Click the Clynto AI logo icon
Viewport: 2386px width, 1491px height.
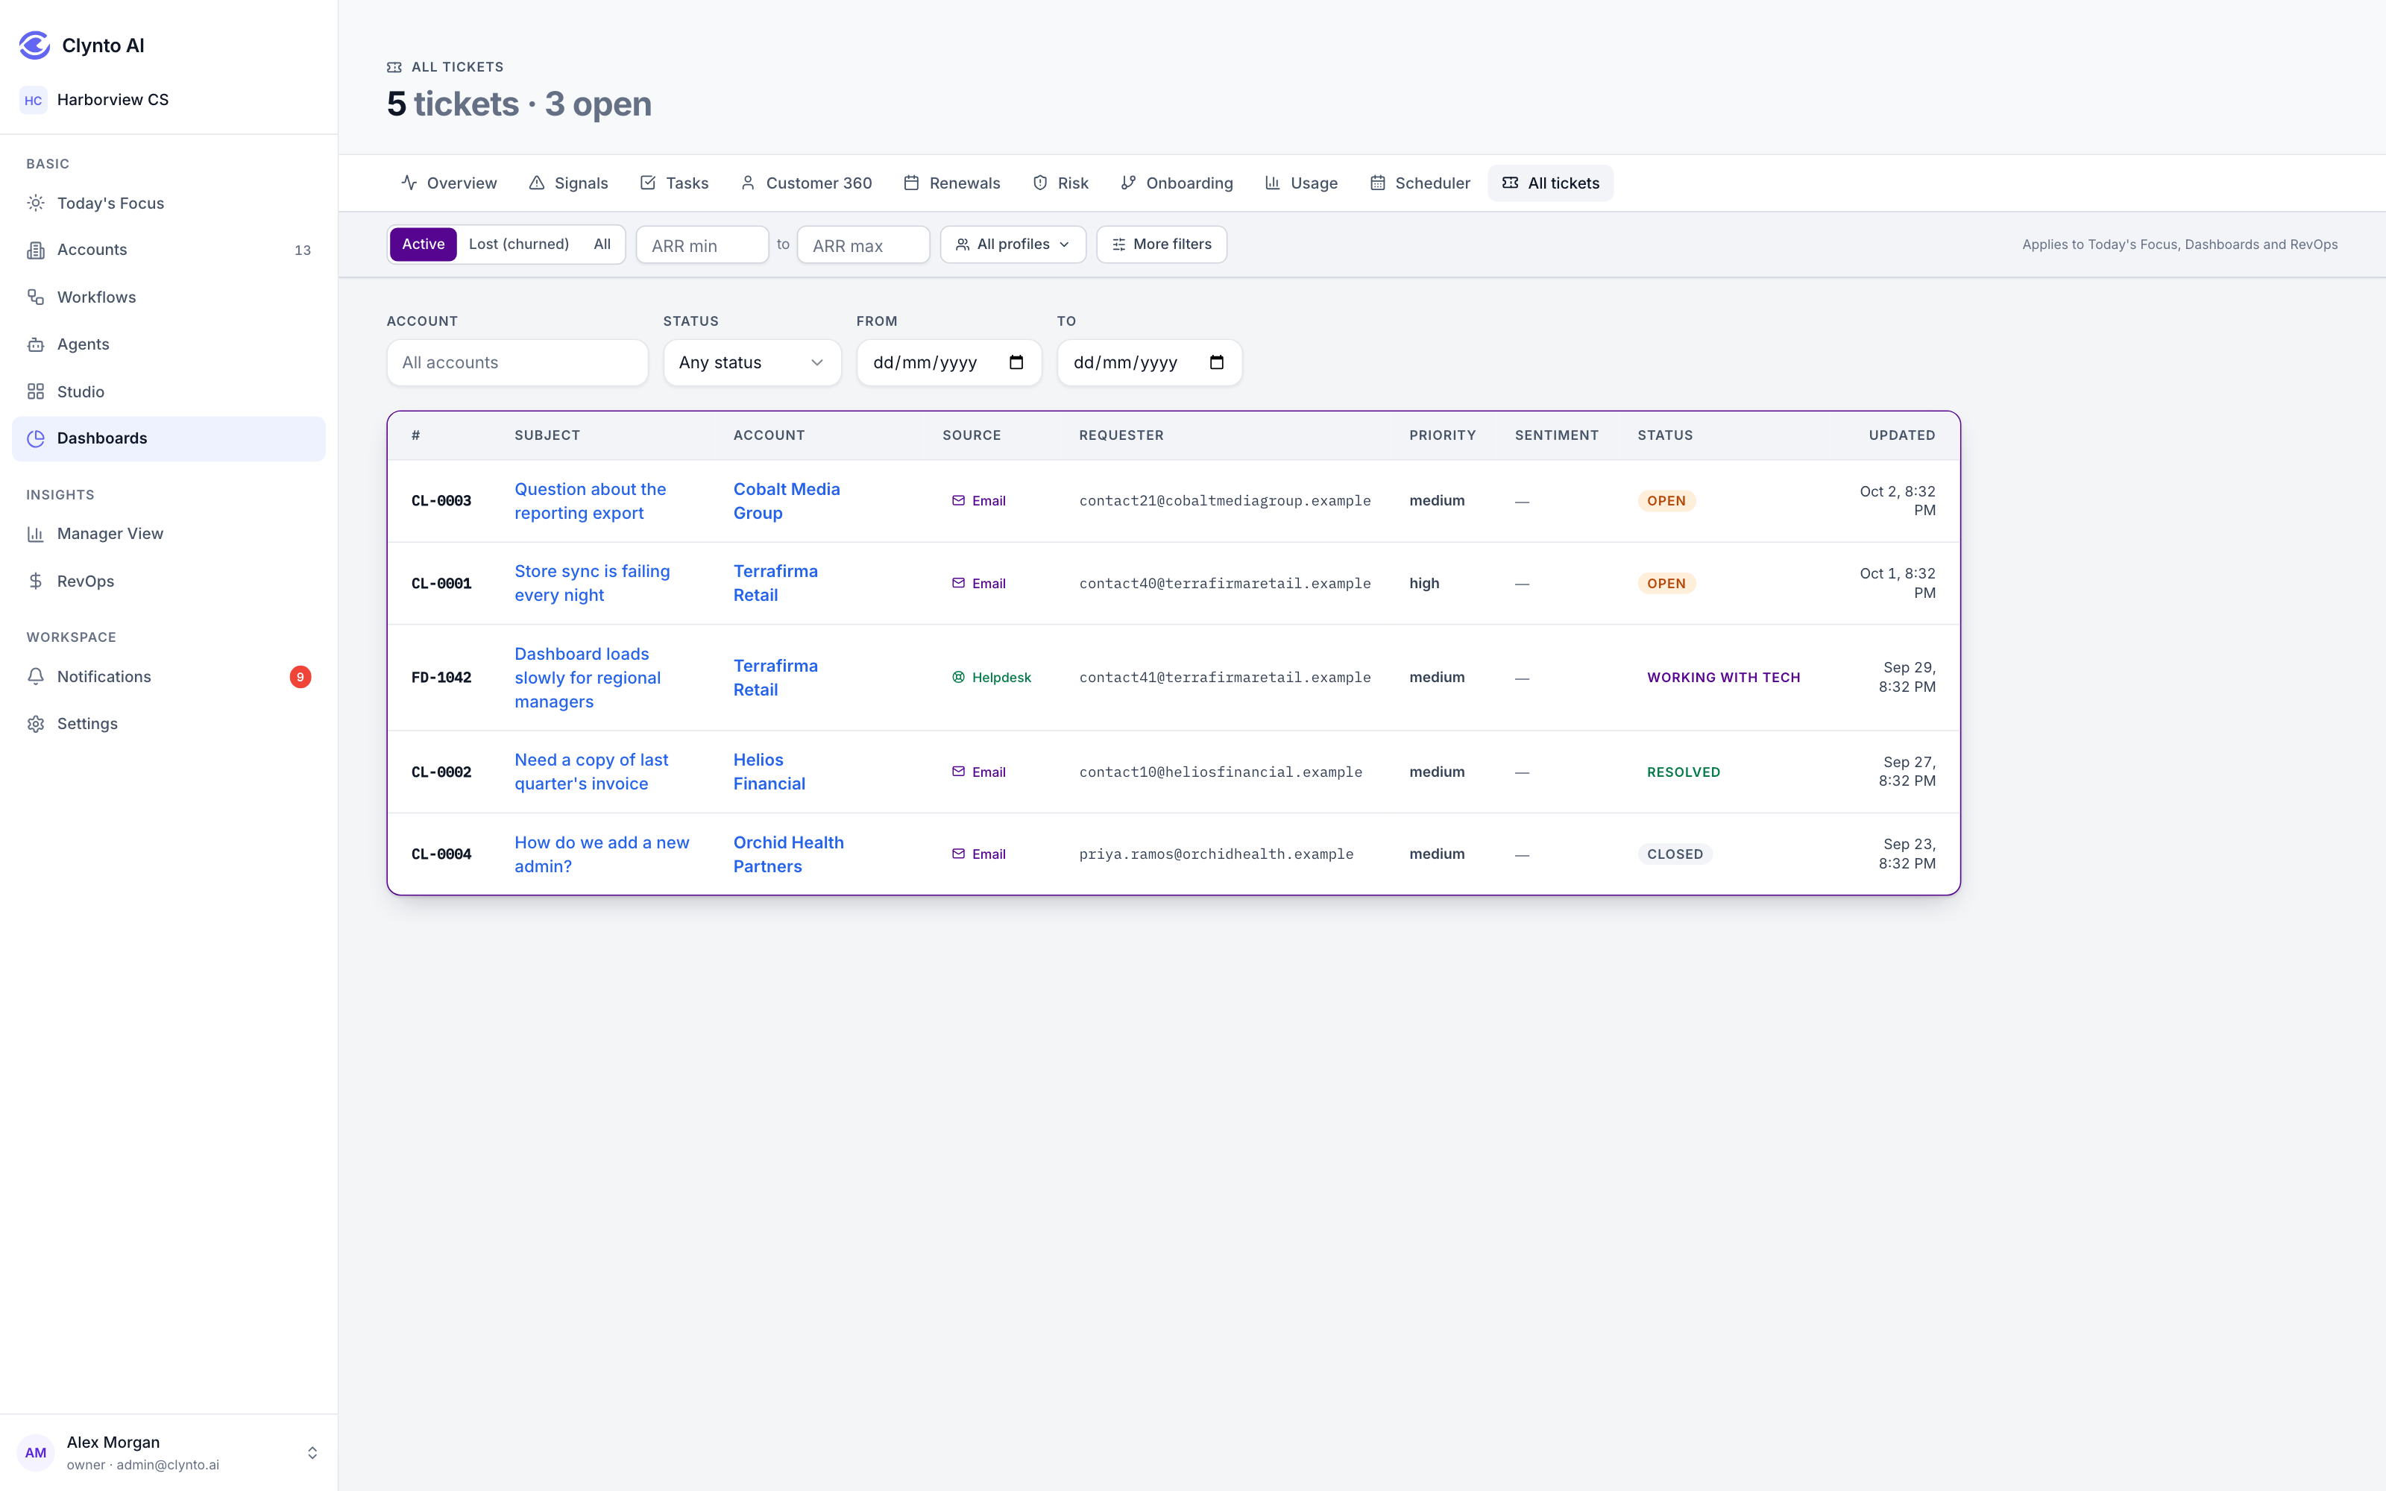coord(34,45)
